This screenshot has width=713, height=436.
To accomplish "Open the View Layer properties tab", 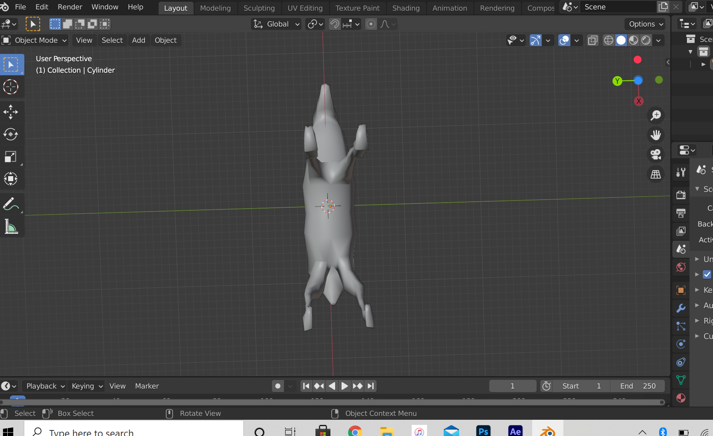I will coord(681,231).
